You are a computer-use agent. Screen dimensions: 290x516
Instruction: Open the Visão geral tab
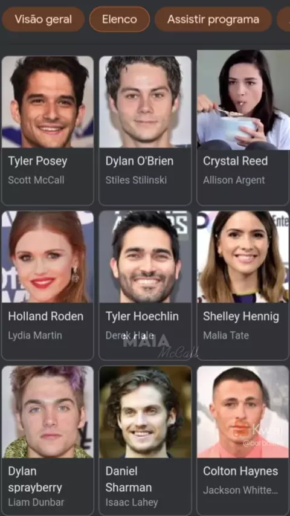pos(43,19)
